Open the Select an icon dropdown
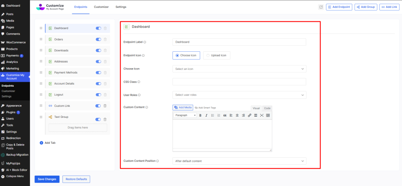 pos(239,69)
